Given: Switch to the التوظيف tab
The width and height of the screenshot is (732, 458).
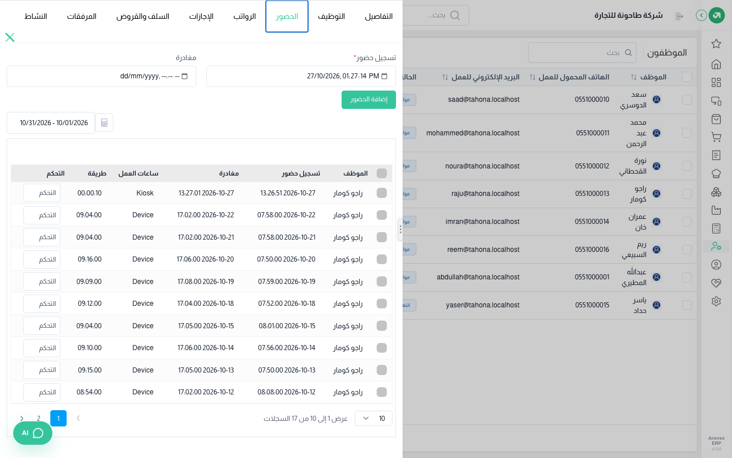Looking at the screenshot, I should pyautogui.click(x=331, y=16).
